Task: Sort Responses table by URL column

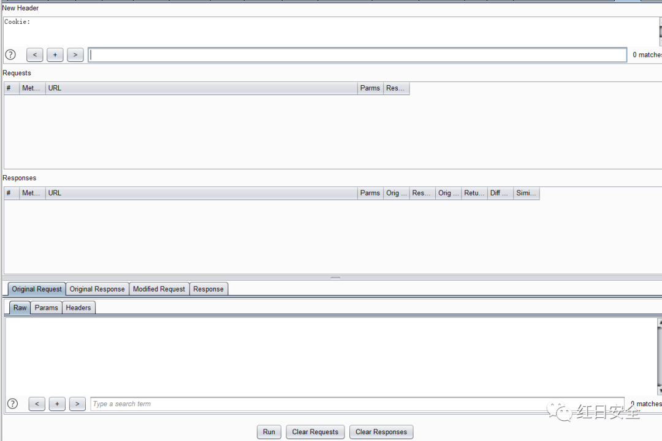Action: 202,194
